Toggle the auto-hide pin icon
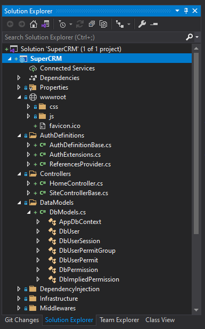The image size is (205, 329). pyautogui.click(x=186, y=11)
